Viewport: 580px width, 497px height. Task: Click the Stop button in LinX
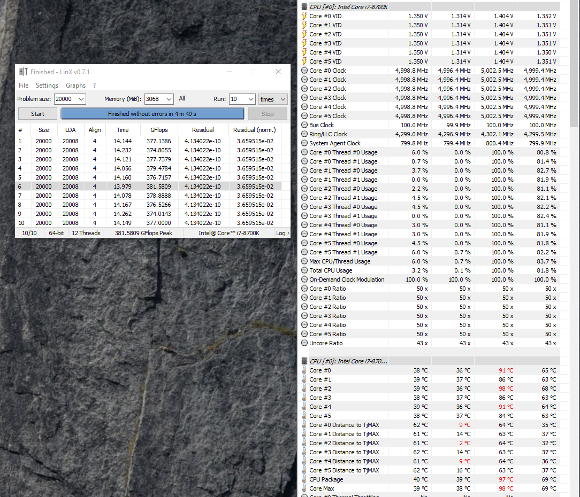(268, 114)
